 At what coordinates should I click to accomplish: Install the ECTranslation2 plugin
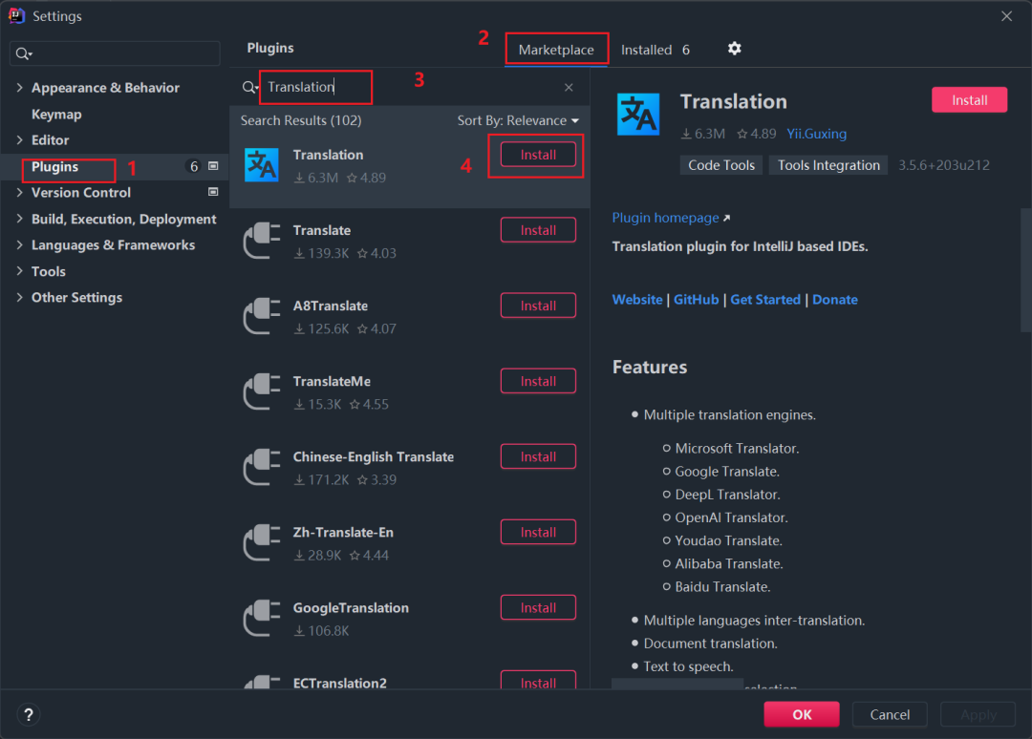[538, 681]
